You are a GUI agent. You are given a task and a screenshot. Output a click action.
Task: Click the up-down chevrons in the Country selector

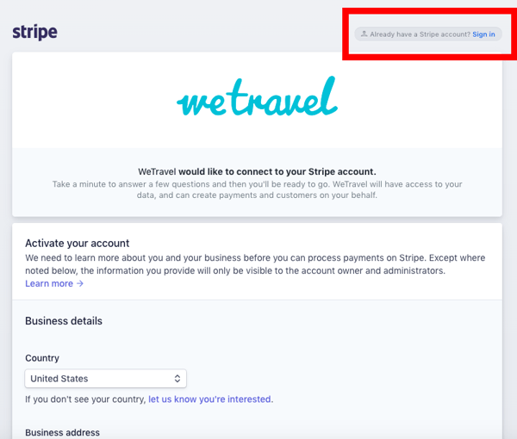(x=178, y=379)
